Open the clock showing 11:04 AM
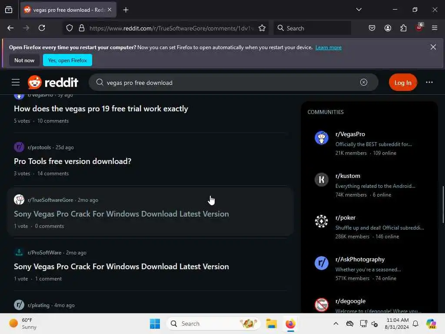This screenshot has width=445, height=334. (x=397, y=324)
